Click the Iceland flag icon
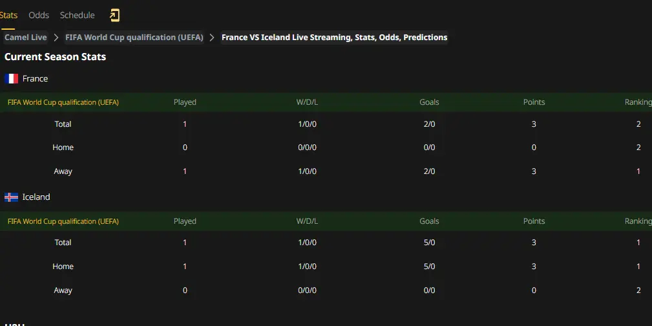The height and width of the screenshot is (326, 652). click(11, 197)
